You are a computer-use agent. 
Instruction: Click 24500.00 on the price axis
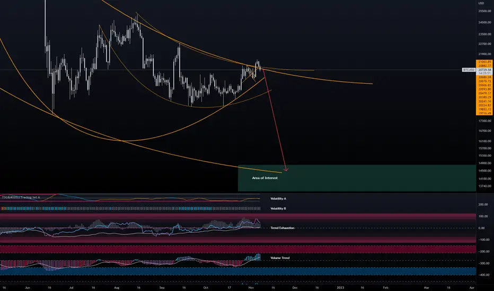pyautogui.click(x=484, y=22)
